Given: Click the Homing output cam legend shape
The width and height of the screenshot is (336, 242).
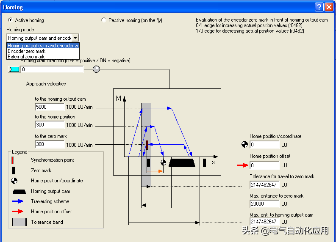Looking at the screenshot, I should click(x=19, y=191).
